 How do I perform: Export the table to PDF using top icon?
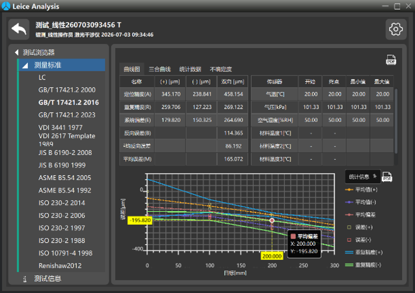[x=391, y=60]
